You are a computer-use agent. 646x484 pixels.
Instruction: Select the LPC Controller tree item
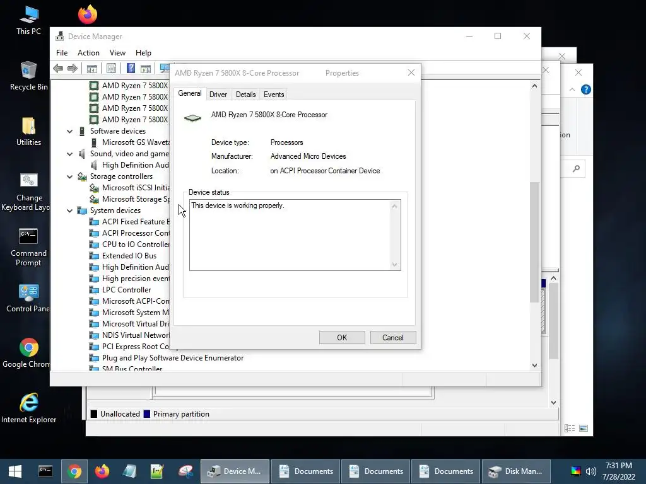[126, 290]
